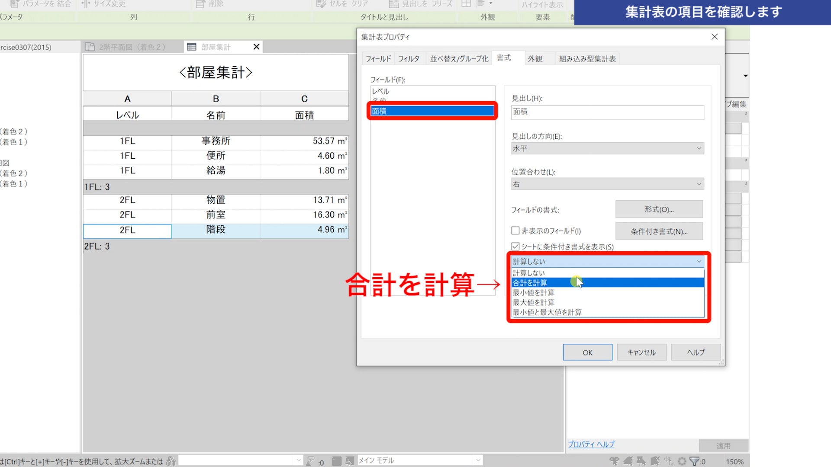
Task: Click the background processes icon in status bar
Action: (682, 461)
